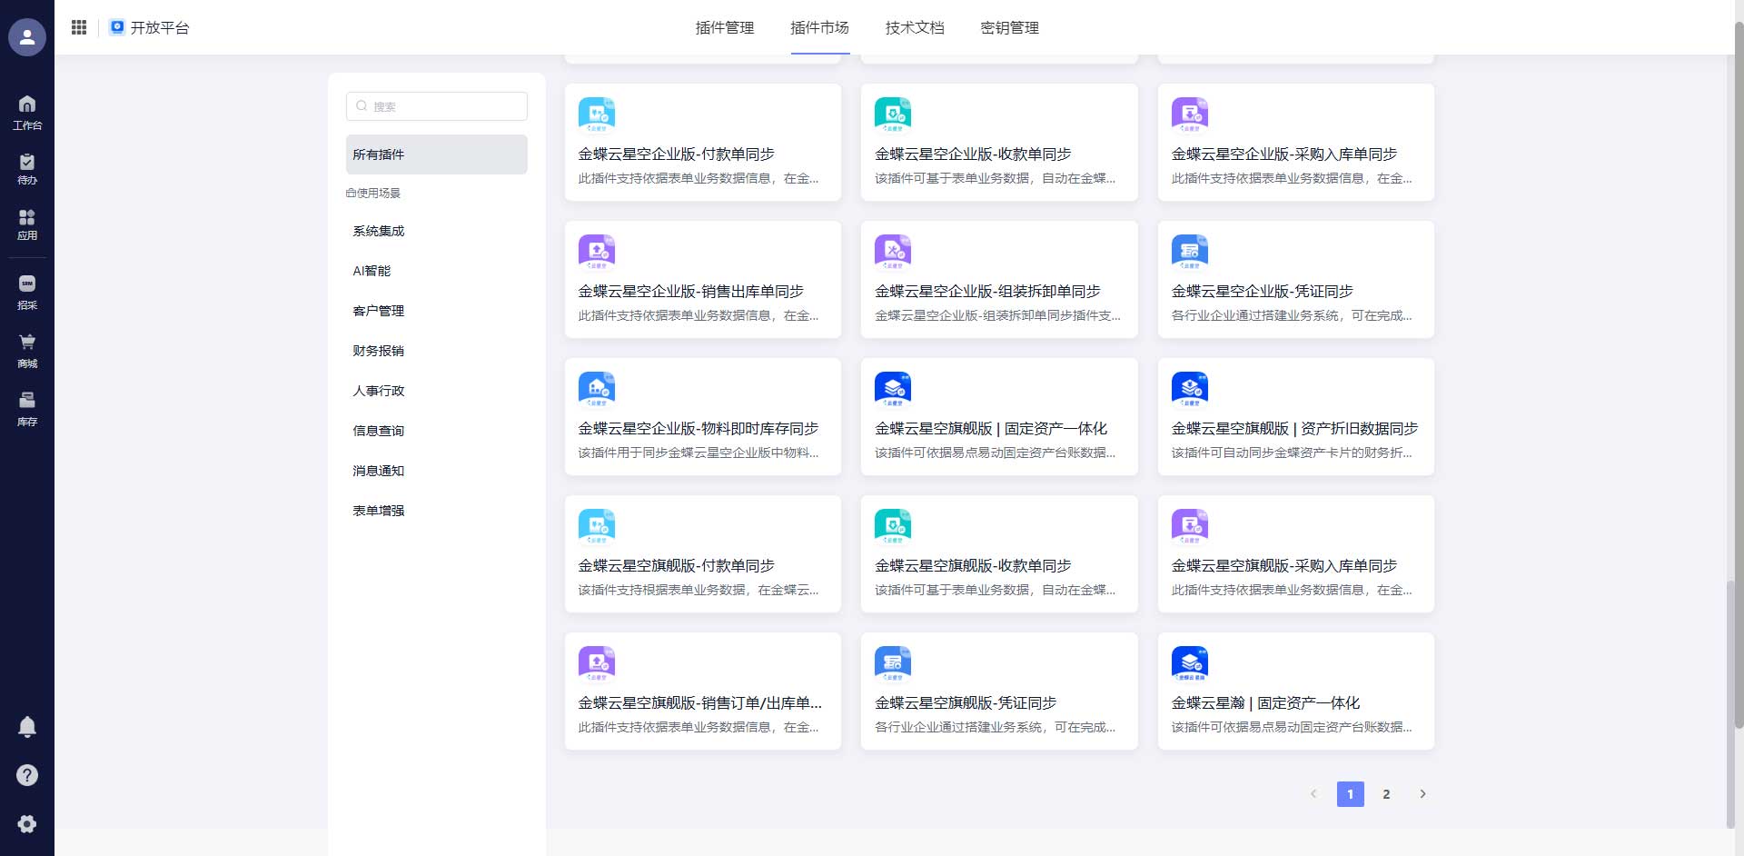
Task: Open notifications bell icon
Action: (27, 727)
